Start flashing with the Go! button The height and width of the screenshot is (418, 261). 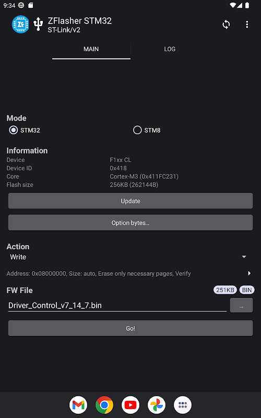[x=130, y=328]
